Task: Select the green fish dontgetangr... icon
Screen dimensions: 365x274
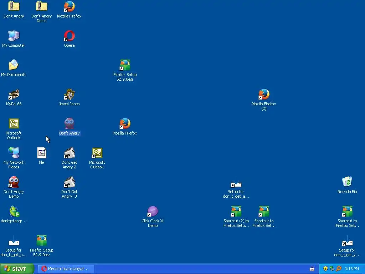Action: point(14,212)
